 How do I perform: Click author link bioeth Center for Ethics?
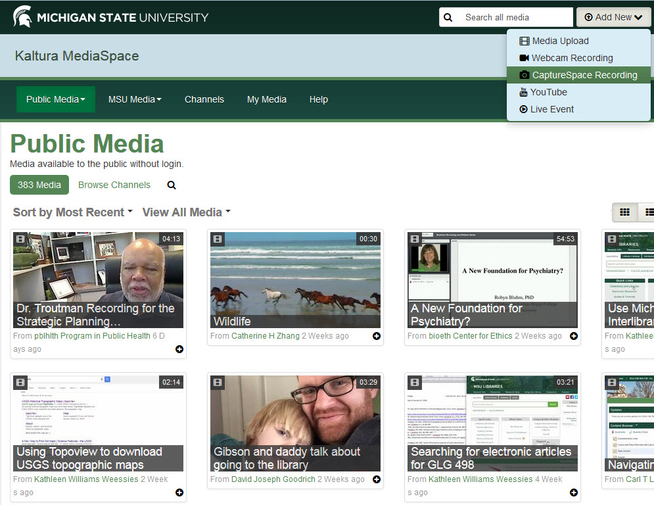[471, 336]
